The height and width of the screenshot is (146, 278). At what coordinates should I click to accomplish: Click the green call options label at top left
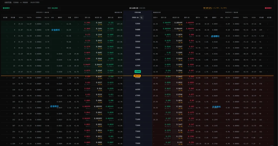[6, 8]
